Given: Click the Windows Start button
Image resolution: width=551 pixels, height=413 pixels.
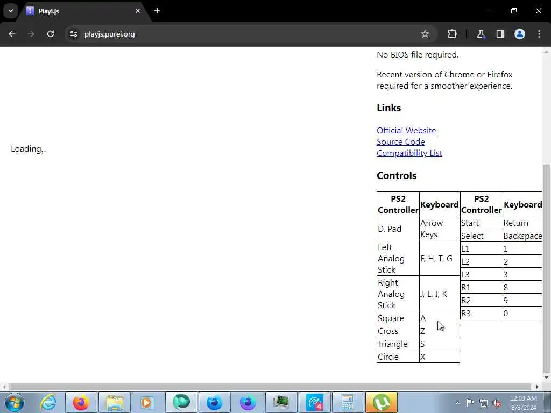Looking at the screenshot, I should [x=15, y=402].
